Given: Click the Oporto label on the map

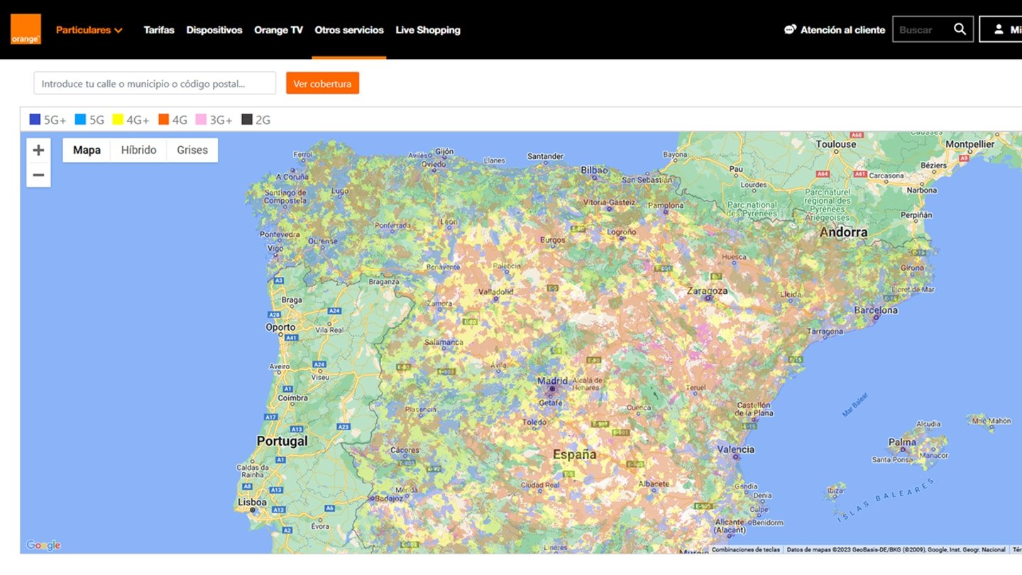Looking at the screenshot, I should click(280, 327).
